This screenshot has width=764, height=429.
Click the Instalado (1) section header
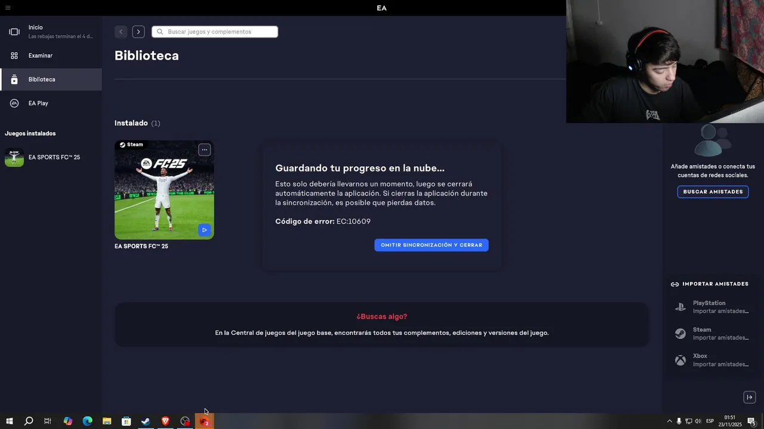pos(137,123)
